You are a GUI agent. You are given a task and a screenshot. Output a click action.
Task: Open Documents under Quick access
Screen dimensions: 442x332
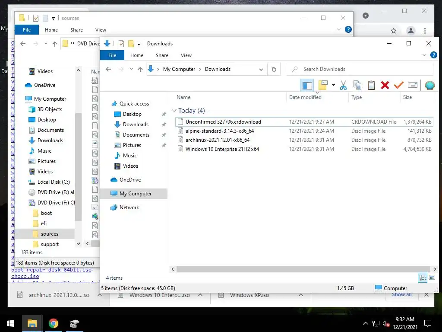click(136, 135)
